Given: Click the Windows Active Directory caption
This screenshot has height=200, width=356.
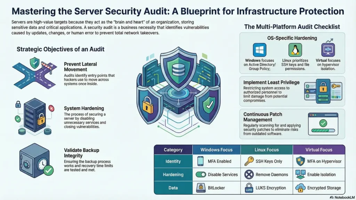Looking at the screenshot, I should click(259, 65).
